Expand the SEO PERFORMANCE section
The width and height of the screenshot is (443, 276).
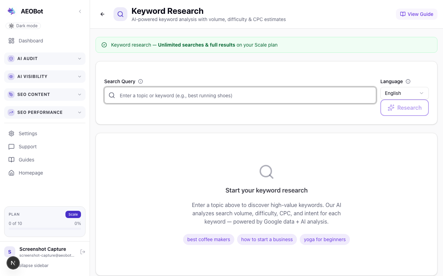click(x=45, y=112)
